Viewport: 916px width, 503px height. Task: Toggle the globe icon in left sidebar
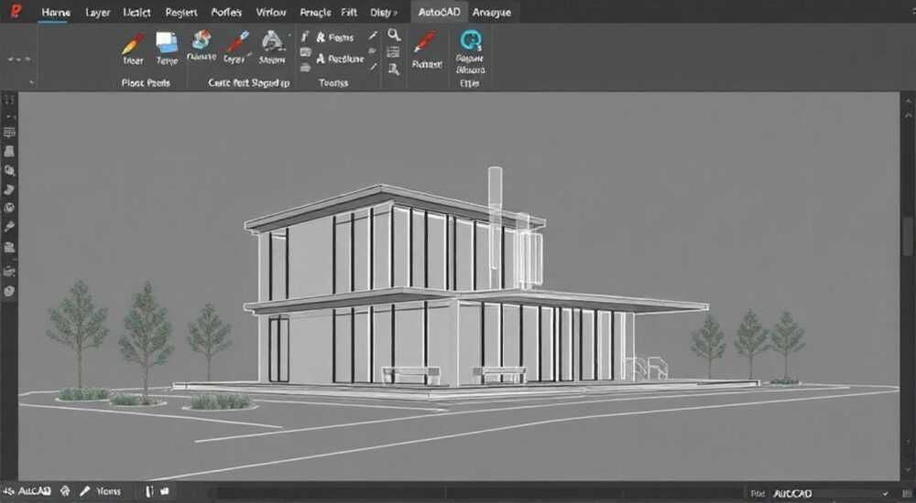(x=9, y=208)
